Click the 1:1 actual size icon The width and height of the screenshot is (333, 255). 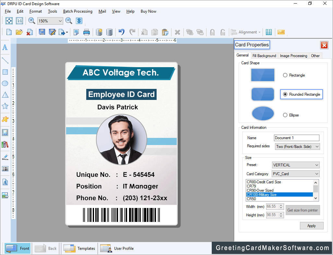19,21
